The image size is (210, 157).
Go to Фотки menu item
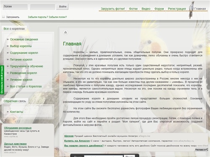coord(133,9)
